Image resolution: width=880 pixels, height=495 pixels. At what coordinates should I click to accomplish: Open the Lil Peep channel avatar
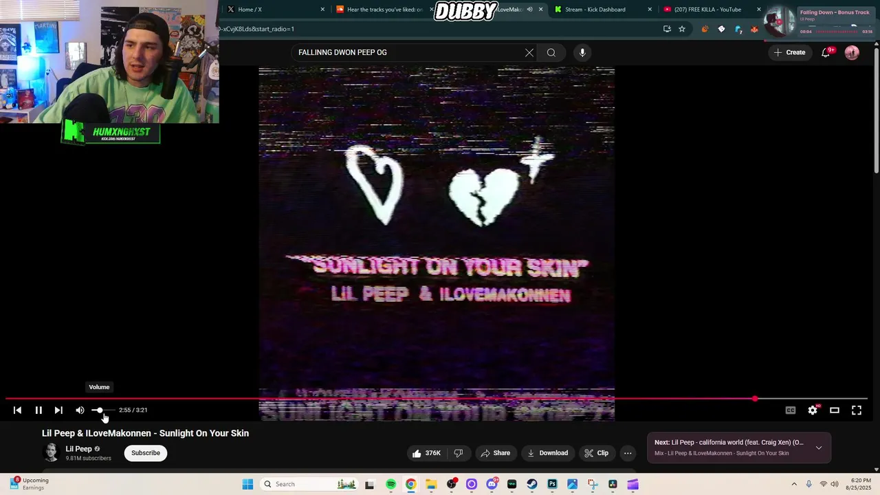tap(51, 452)
